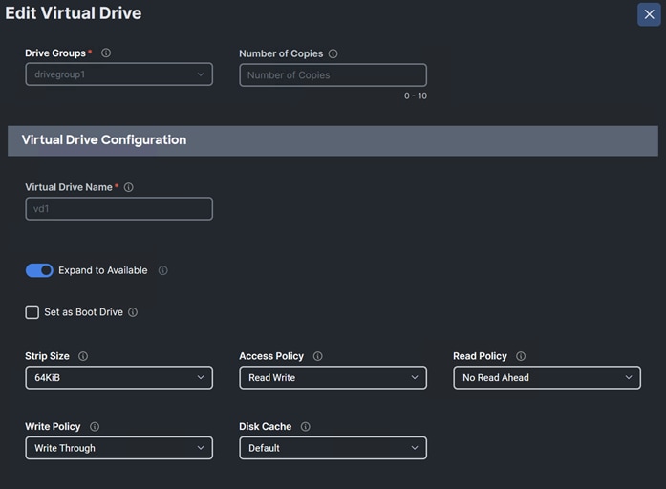This screenshot has height=489, width=666.
Task: Show info for Set as Boot Drive
Action: (133, 312)
